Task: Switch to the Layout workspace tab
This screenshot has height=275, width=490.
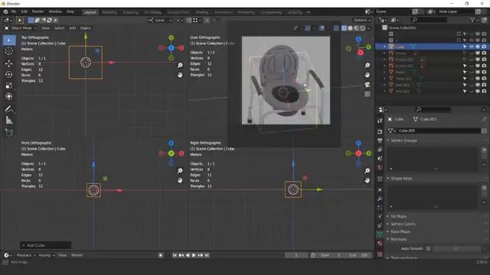Action: tap(90, 12)
